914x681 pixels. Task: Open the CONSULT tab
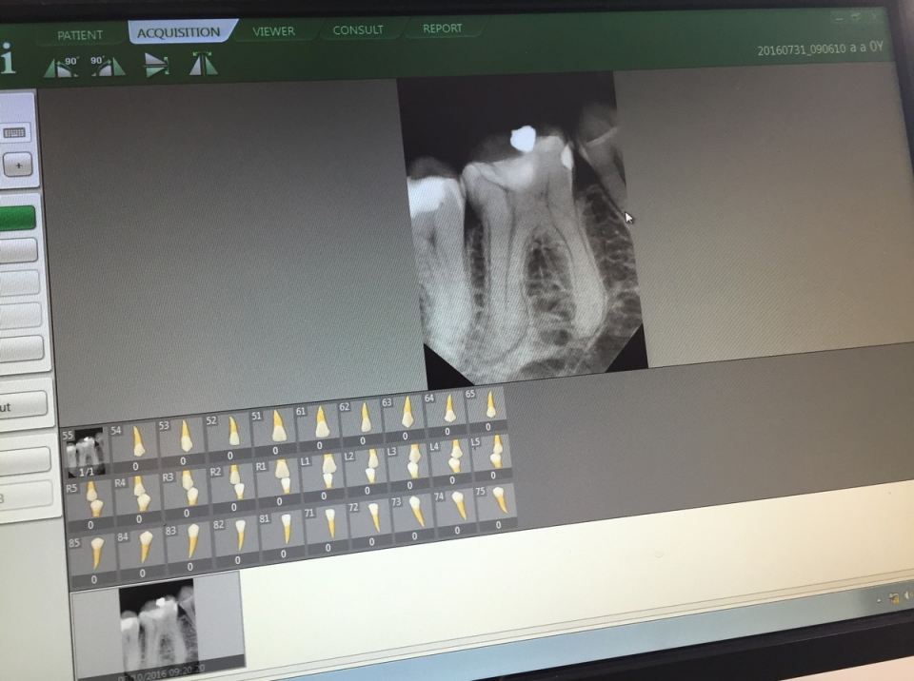(x=358, y=29)
